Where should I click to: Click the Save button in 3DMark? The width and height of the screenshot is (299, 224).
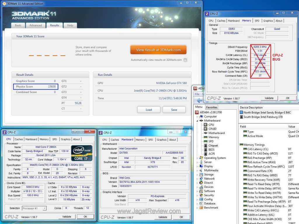pyautogui.click(x=174, y=110)
